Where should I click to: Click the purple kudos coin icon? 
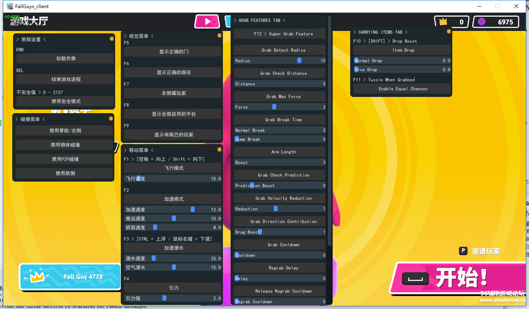(x=482, y=22)
